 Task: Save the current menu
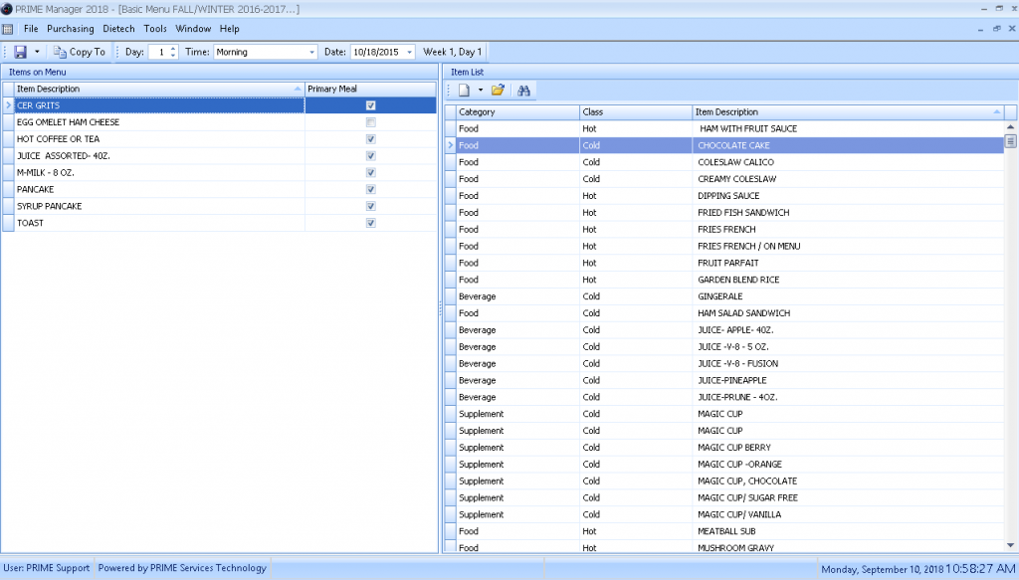pos(20,52)
